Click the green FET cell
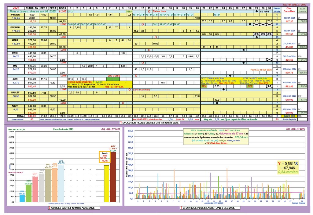Screen dimensions: 313x215 250,86
